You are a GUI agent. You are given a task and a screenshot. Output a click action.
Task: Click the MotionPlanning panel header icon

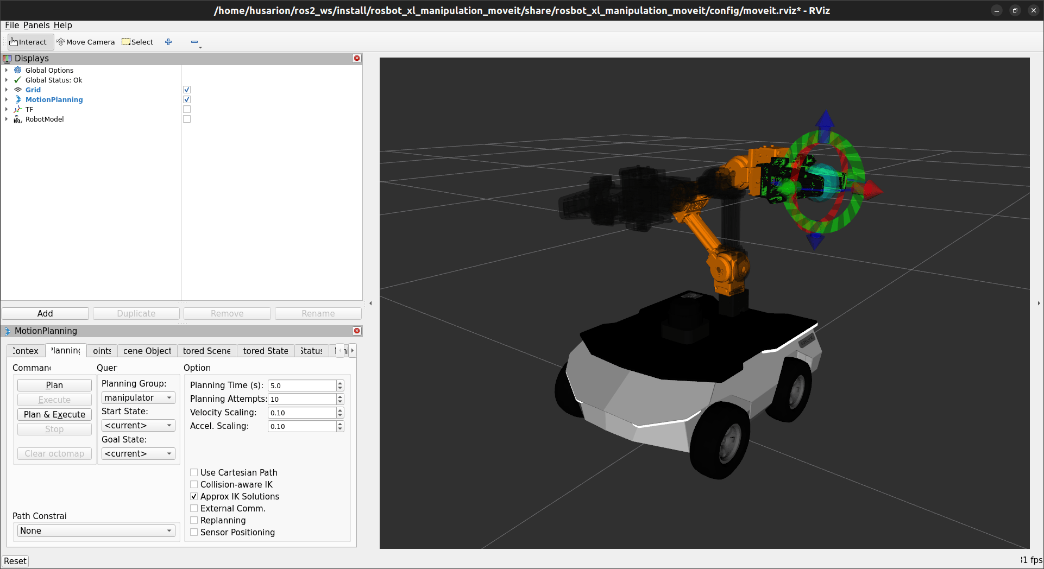[x=8, y=331]
